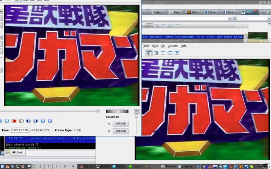Click the new session icon beside Shell tab
271x169 pixels.
point(8,152)
